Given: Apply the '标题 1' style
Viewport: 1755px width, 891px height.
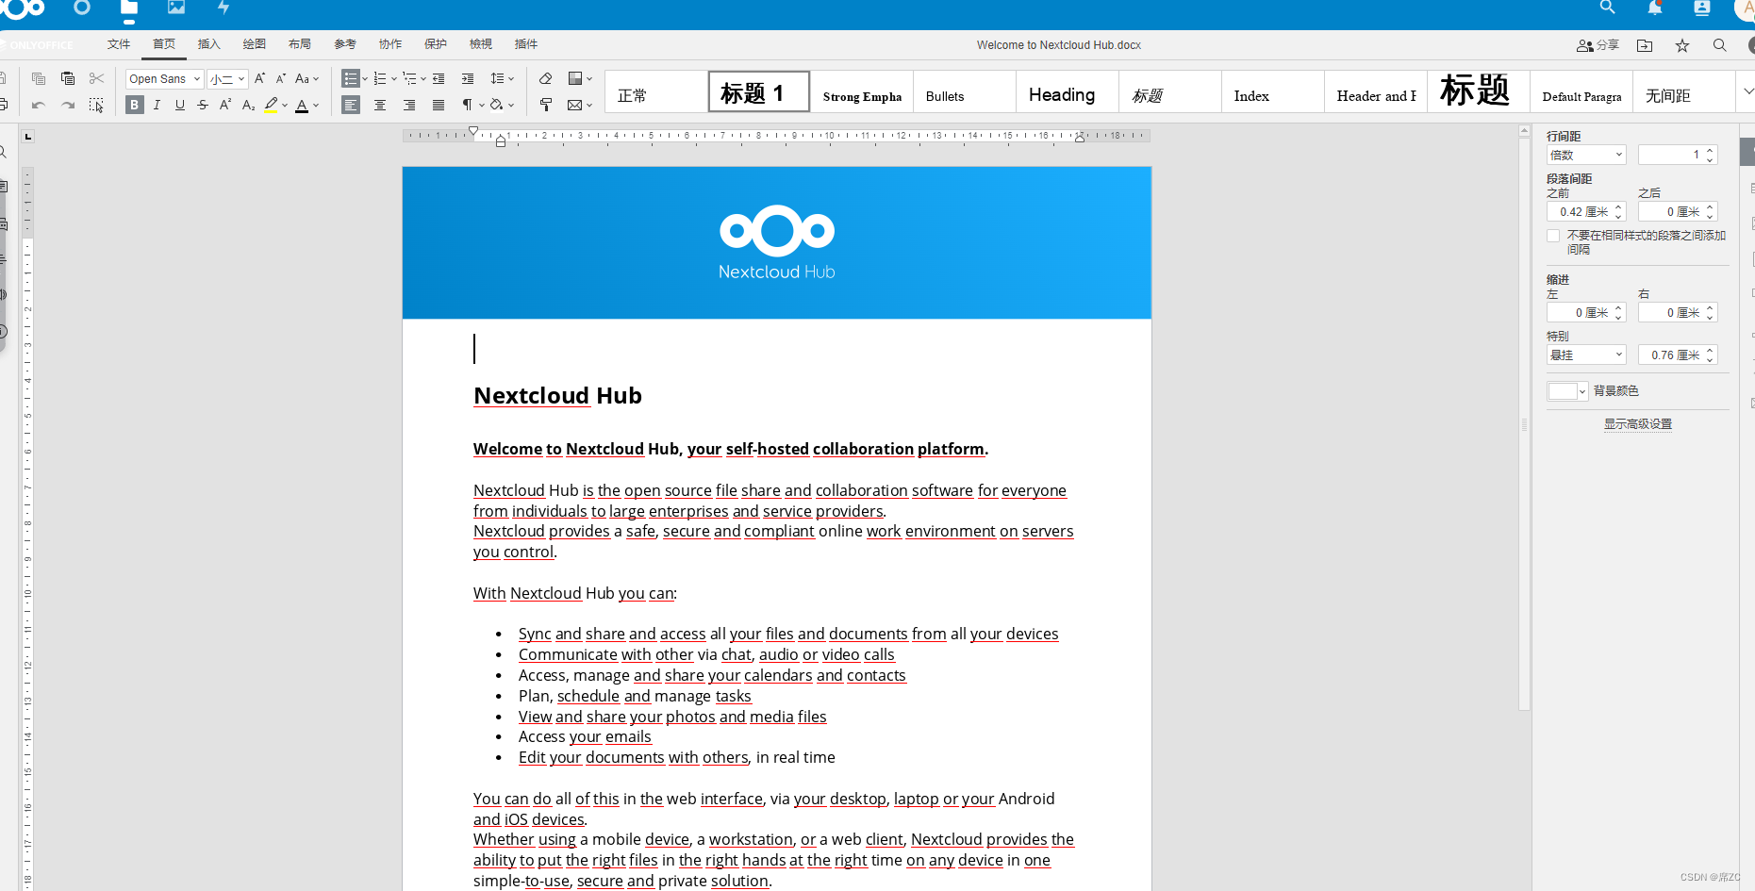Looking at the screenshot, I should (x=759, y=91).
